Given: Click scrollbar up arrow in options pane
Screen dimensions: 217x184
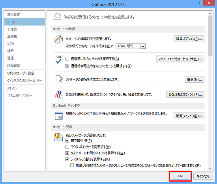Looking at the screenshot, I should pyautogui.click(x=210, y=13).
